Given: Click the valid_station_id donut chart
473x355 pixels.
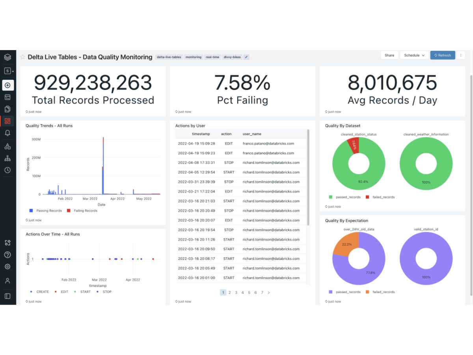Looking at the screenshot, I should point(426,259).
